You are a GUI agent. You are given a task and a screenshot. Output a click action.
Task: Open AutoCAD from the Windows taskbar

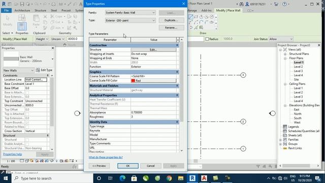[x=204, y=178]
